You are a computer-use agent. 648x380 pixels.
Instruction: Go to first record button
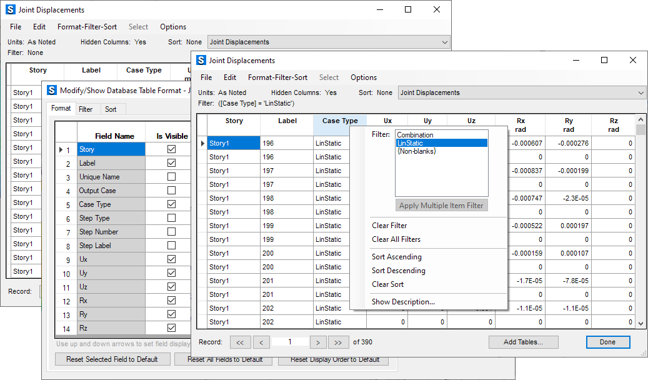(242, 342)
